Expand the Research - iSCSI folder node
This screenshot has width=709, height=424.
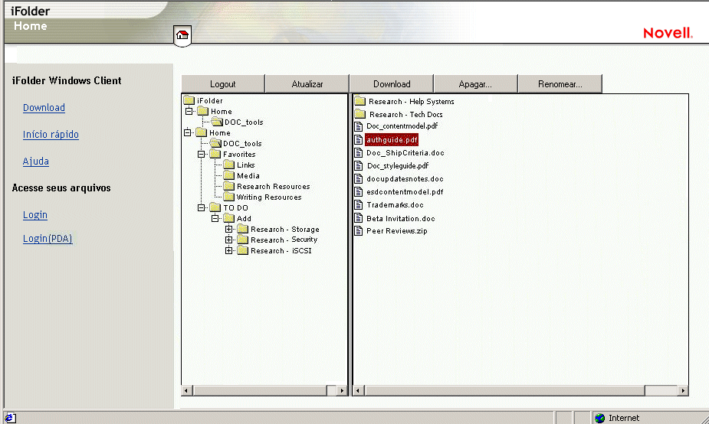[x=229, y=250]
